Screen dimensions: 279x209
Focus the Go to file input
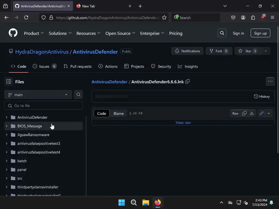(44, 106)
